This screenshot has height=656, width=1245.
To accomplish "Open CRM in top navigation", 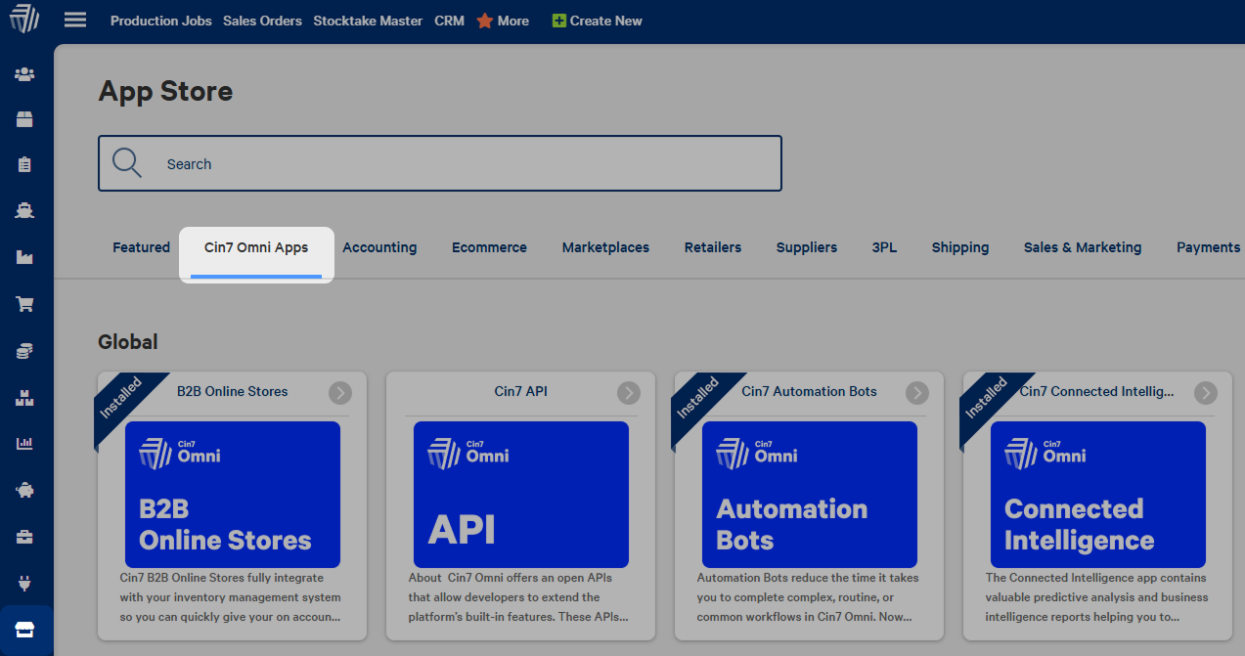I will tap(450, 21).
